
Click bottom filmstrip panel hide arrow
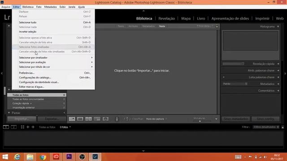pyautogui.click(x=143, y=151)
